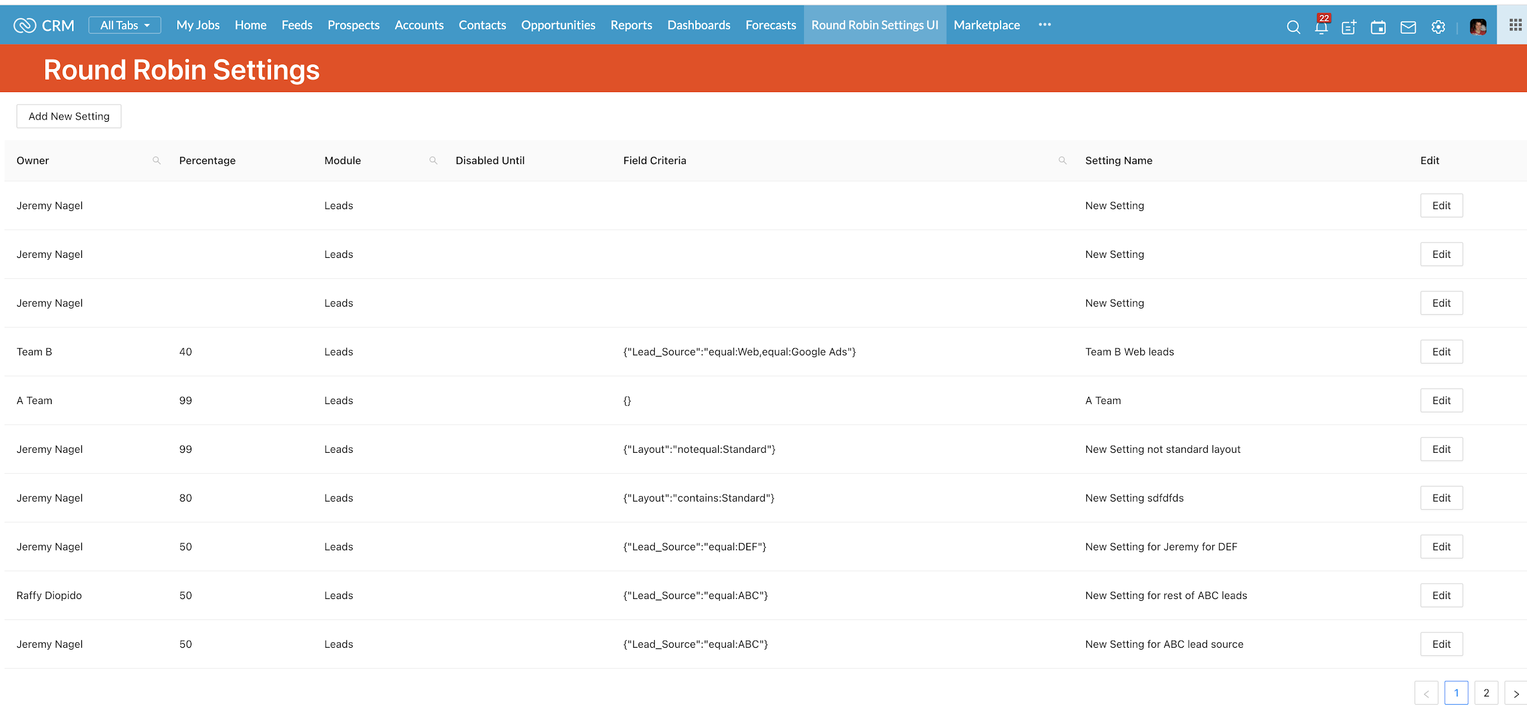Click the Module column search icon
The image size is (1527, 728).
point(433,160)
